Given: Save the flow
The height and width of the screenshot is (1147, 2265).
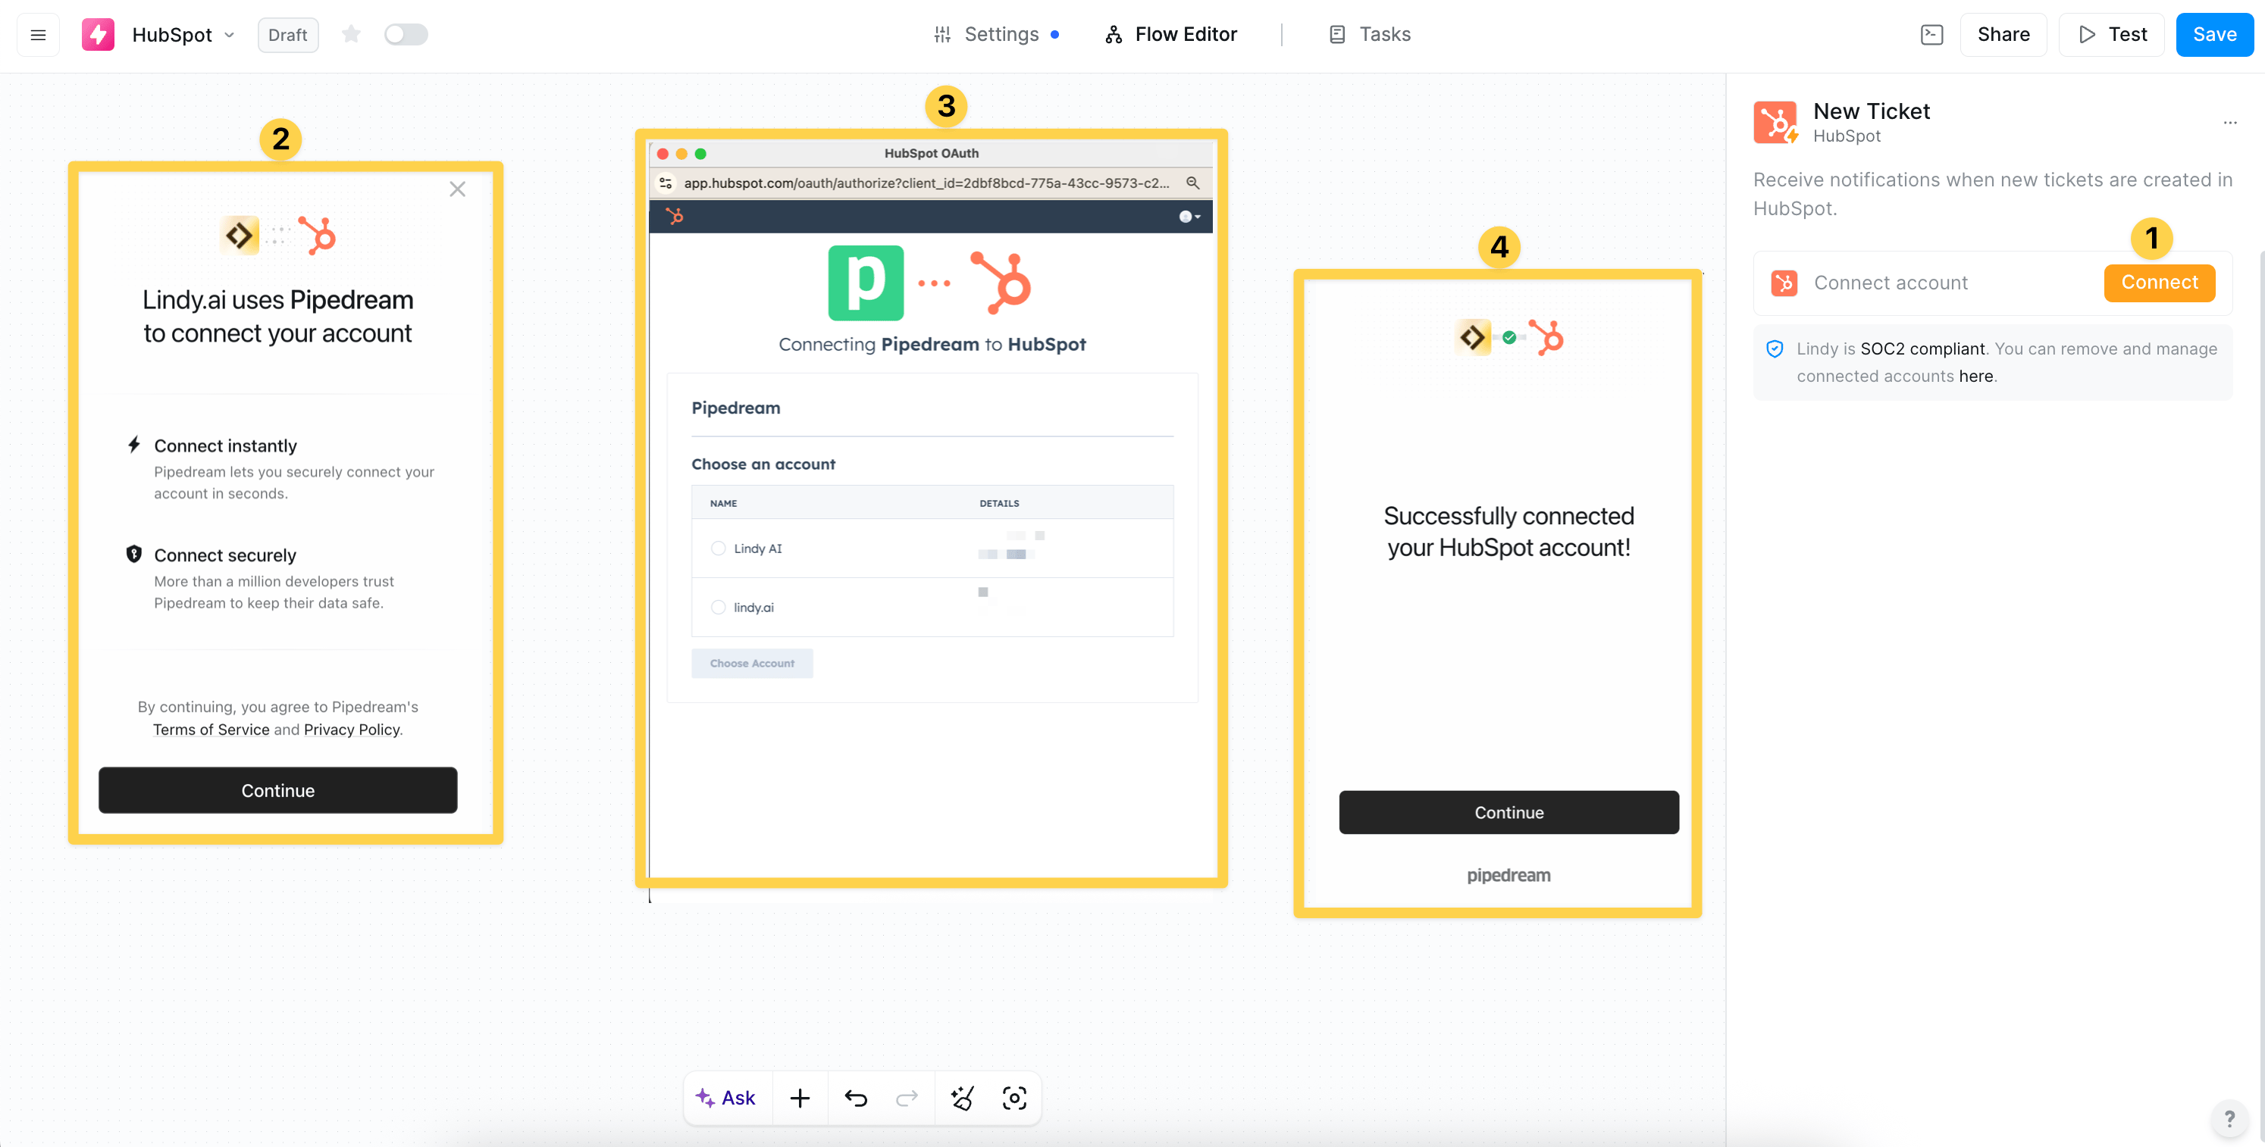Looking at the screenshot, I should (2214, 34).
